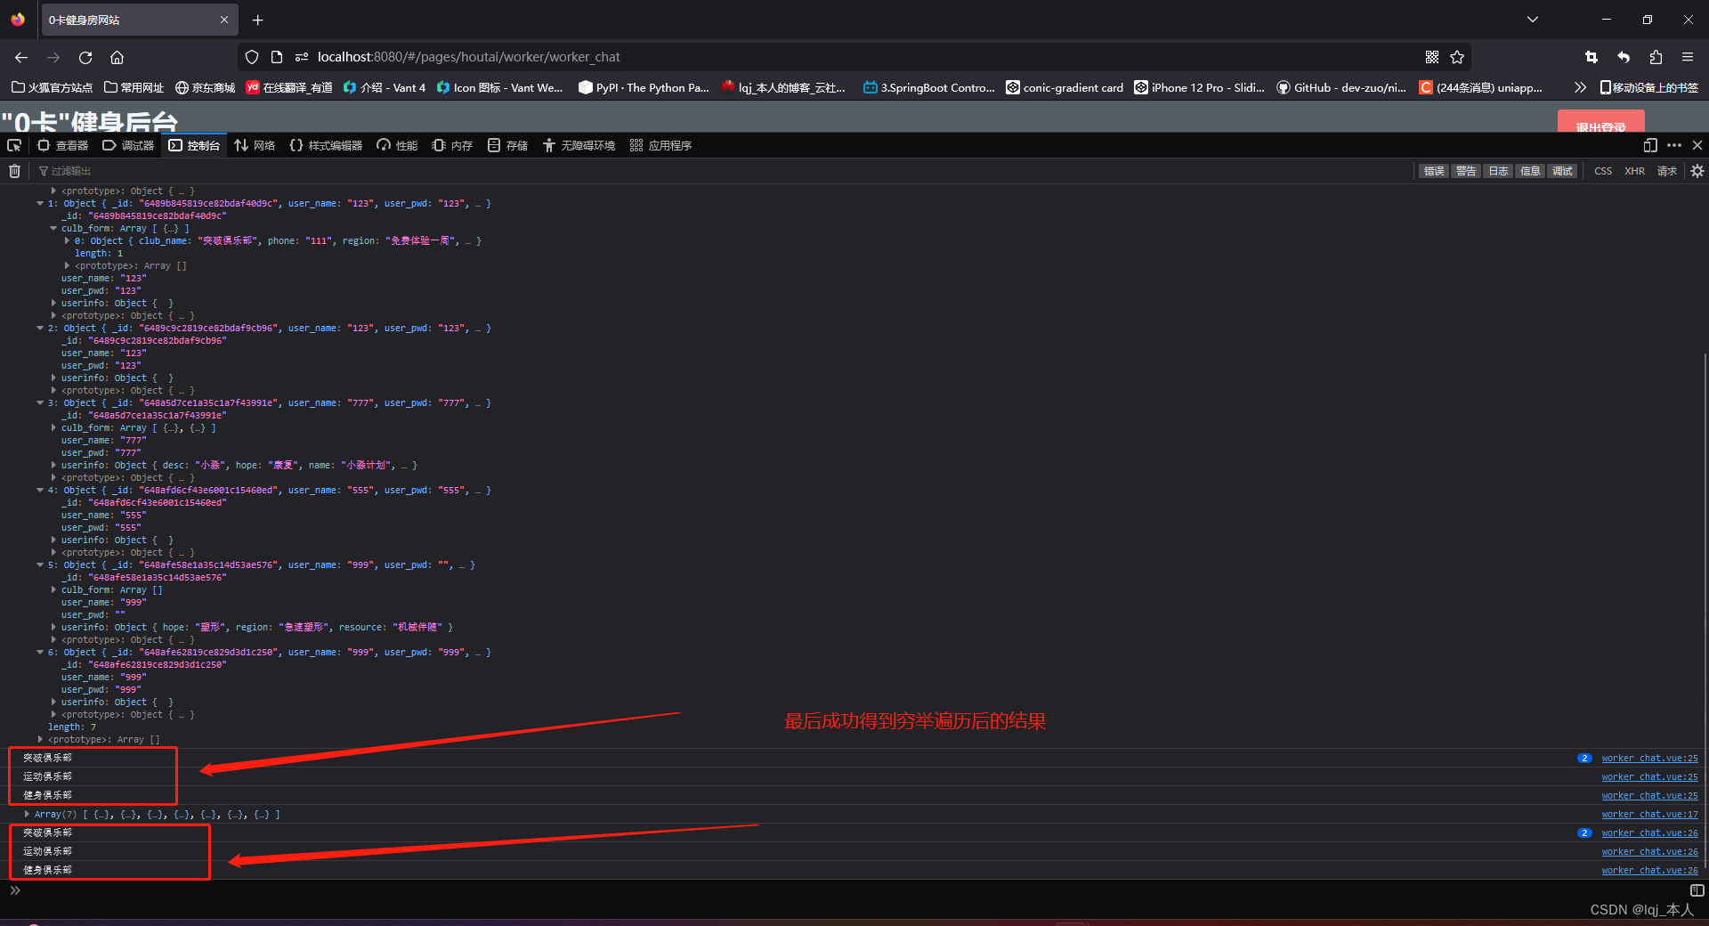Expand club_name 突破俱乐部 object entry
1709x926 pixels.
pyautogui.click(x=67, y=241)
